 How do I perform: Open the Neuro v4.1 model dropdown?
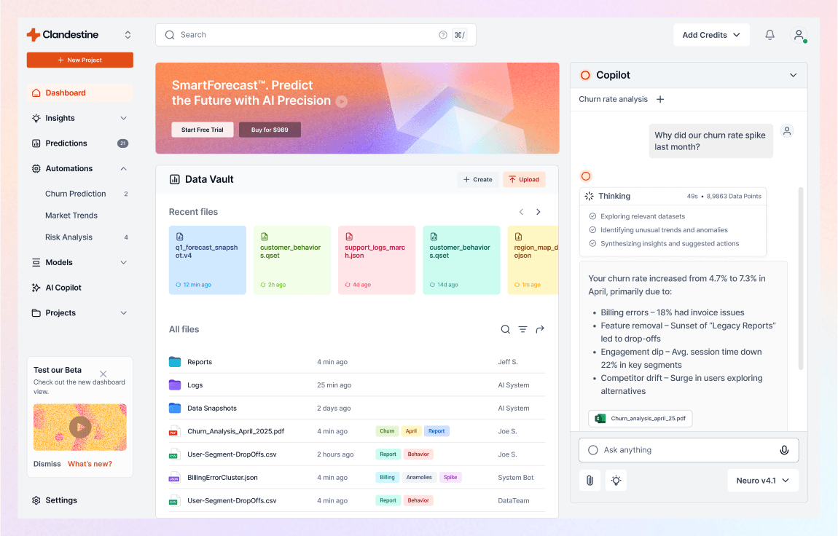[x=763, y=481]
